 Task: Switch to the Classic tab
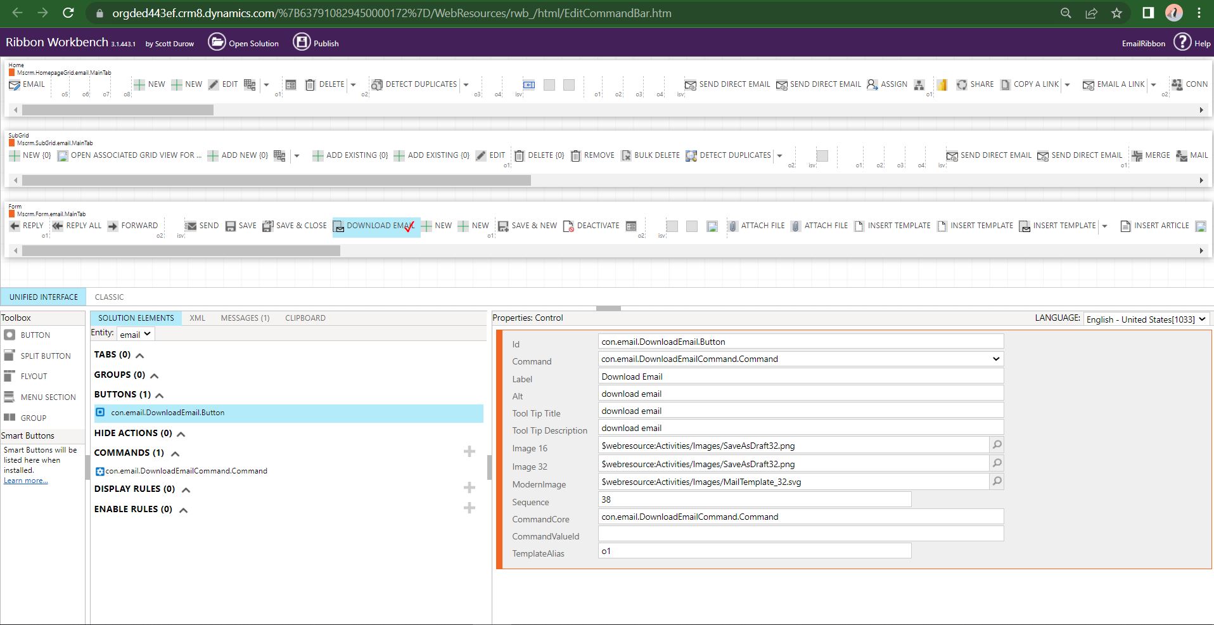[x=109, y=297]
